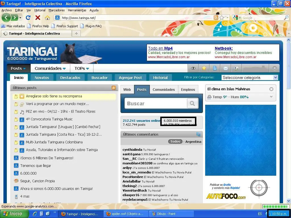Viewport: 291px width, 218px height.
Task: Open the Firefox Help bookmark
Action: (x=38, y=26)
